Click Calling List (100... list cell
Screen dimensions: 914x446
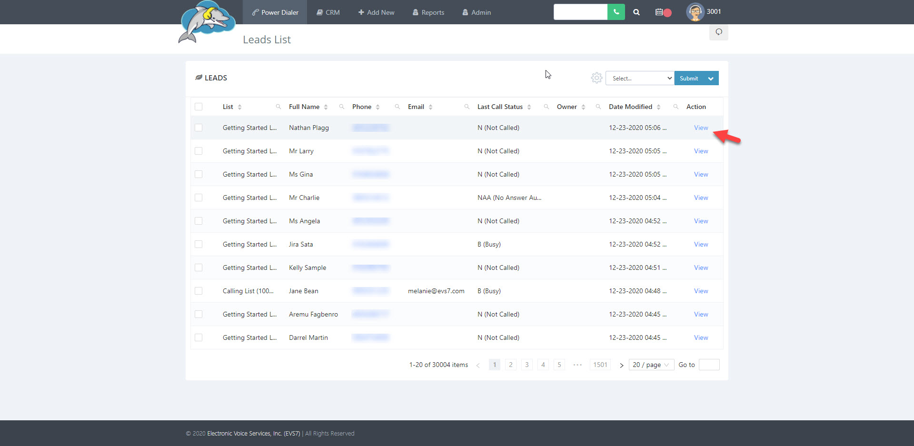pyautogui.click(x=248, y=291)
